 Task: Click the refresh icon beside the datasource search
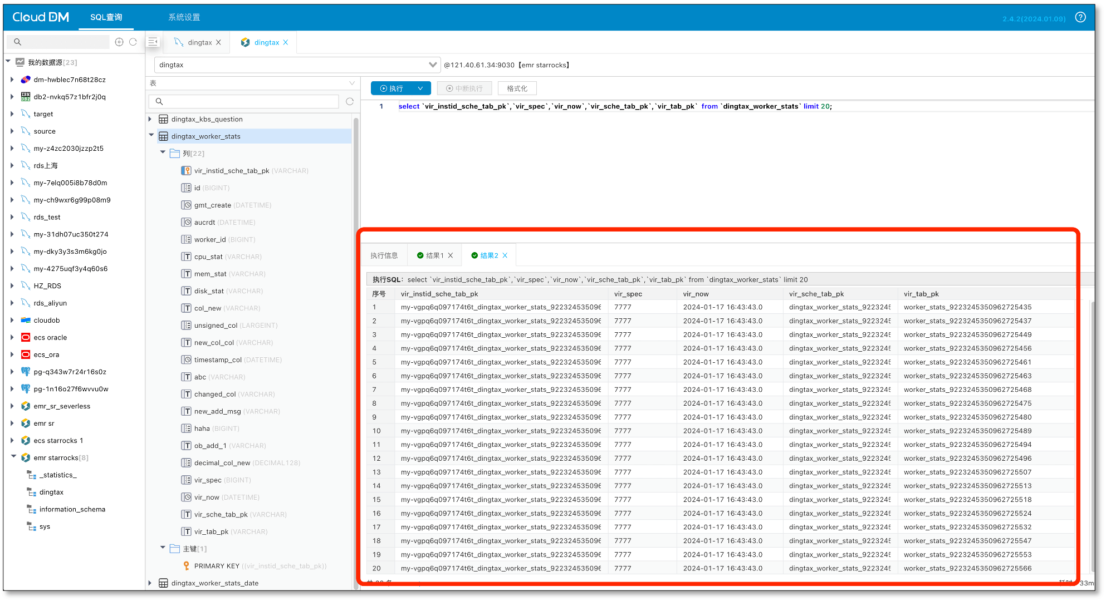(x=133, y=42)
